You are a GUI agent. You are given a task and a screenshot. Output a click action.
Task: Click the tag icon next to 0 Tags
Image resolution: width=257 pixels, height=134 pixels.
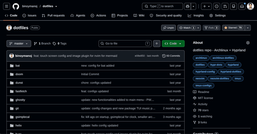[x=54, y=44]
